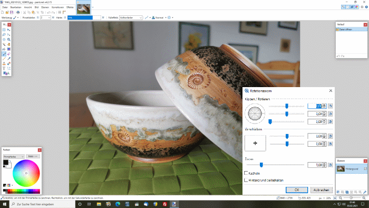Open the Ansicht menu

pyautogui.click(x=28, y=7)
